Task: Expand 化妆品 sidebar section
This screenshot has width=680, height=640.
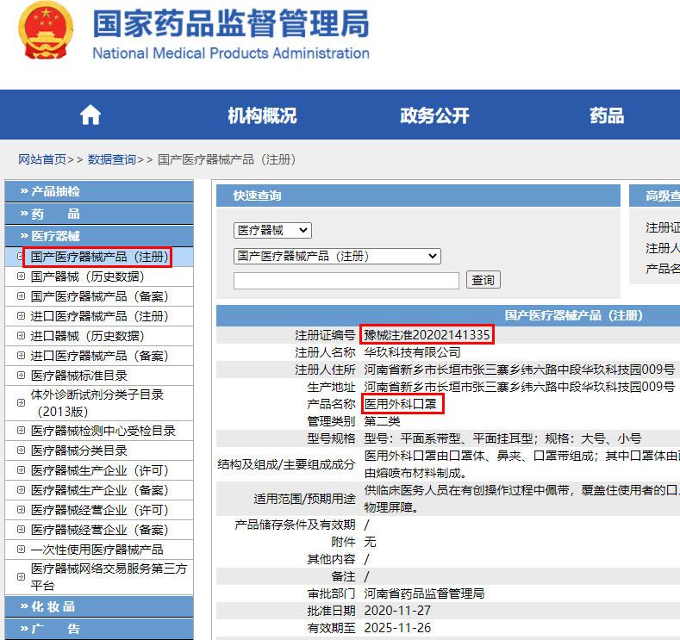Action: click(x=99, y=606)
